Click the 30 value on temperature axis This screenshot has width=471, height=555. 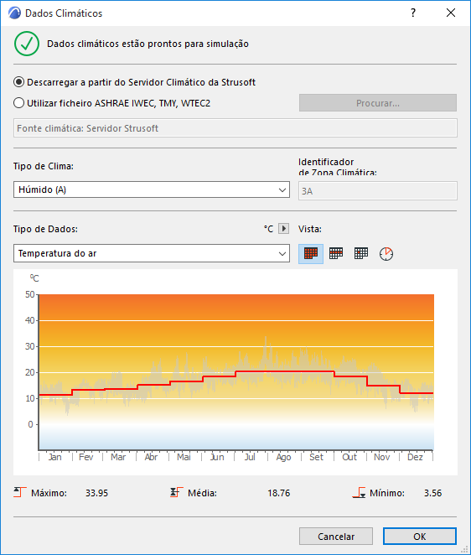pos(29,346)
